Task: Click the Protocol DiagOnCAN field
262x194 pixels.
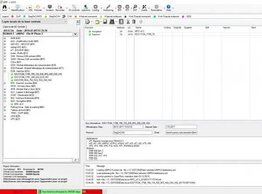Action: tap(132, 132)
